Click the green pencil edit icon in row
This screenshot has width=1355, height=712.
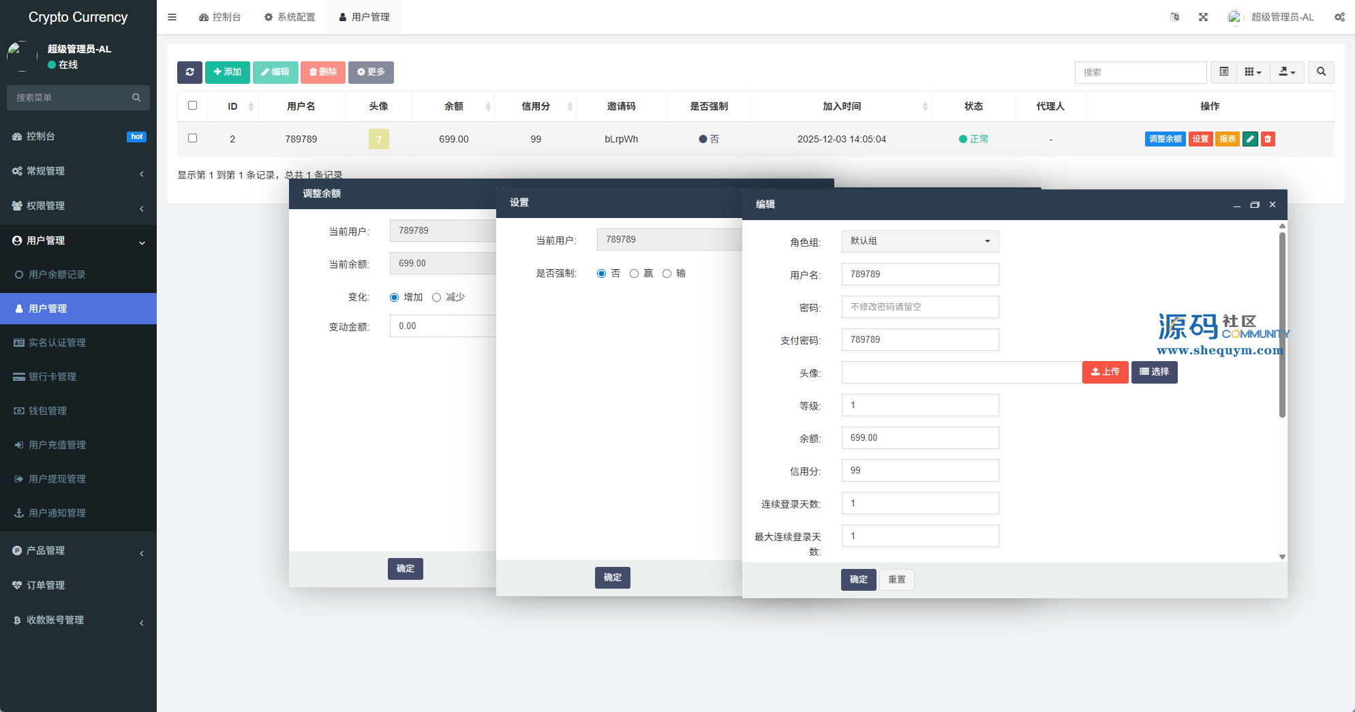[x=1250, y=139]
